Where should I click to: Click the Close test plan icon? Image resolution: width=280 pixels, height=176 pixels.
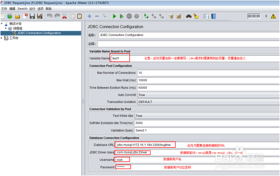click(x=25, y=16)
